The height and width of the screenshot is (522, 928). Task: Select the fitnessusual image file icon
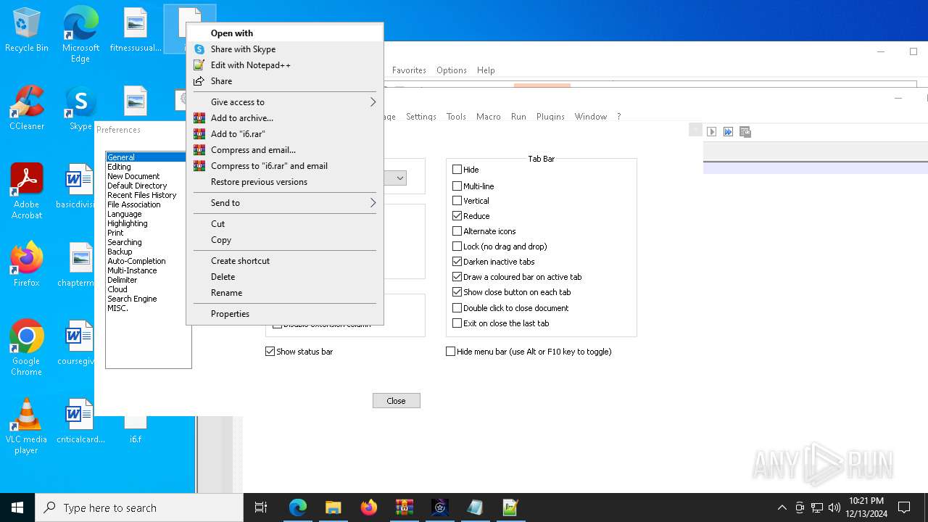tap(136, 30)
